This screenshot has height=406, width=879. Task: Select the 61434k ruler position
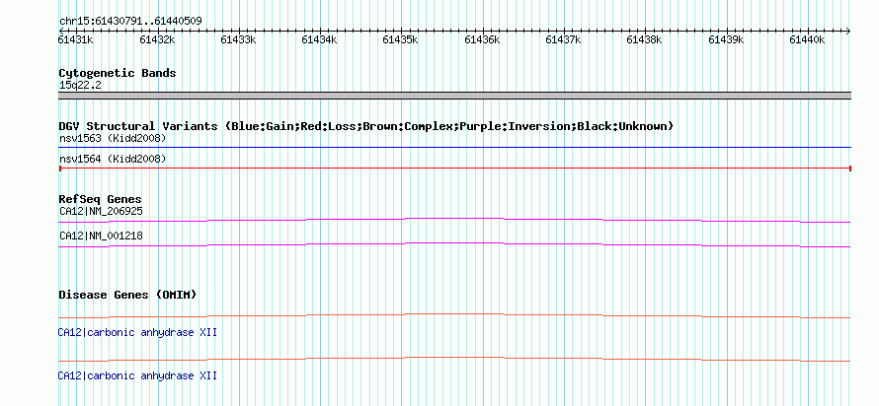point(319,39)
